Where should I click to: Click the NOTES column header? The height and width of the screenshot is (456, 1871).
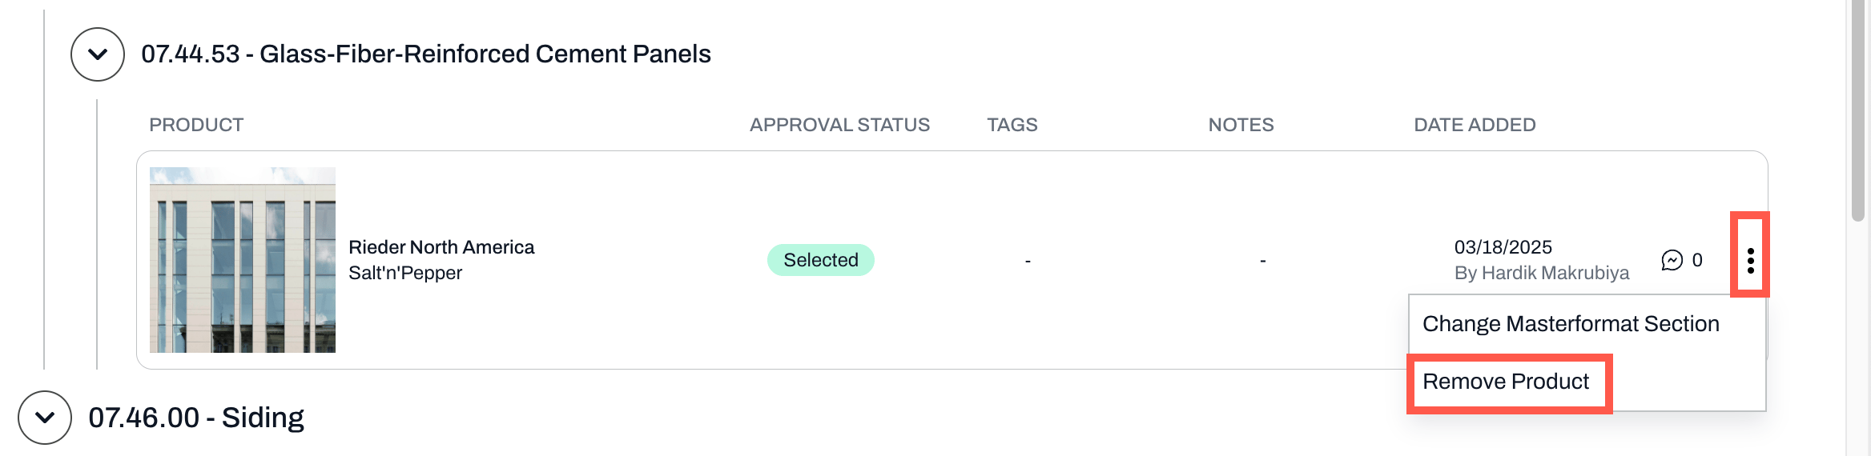click(x=1241, y=125)
